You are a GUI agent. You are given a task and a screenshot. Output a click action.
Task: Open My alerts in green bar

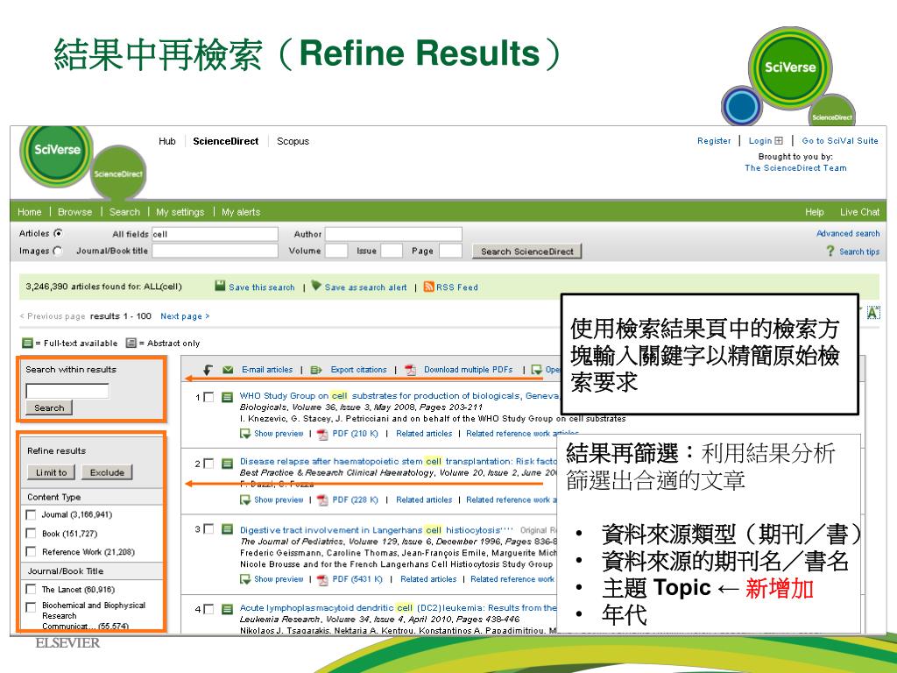(241, 212)
